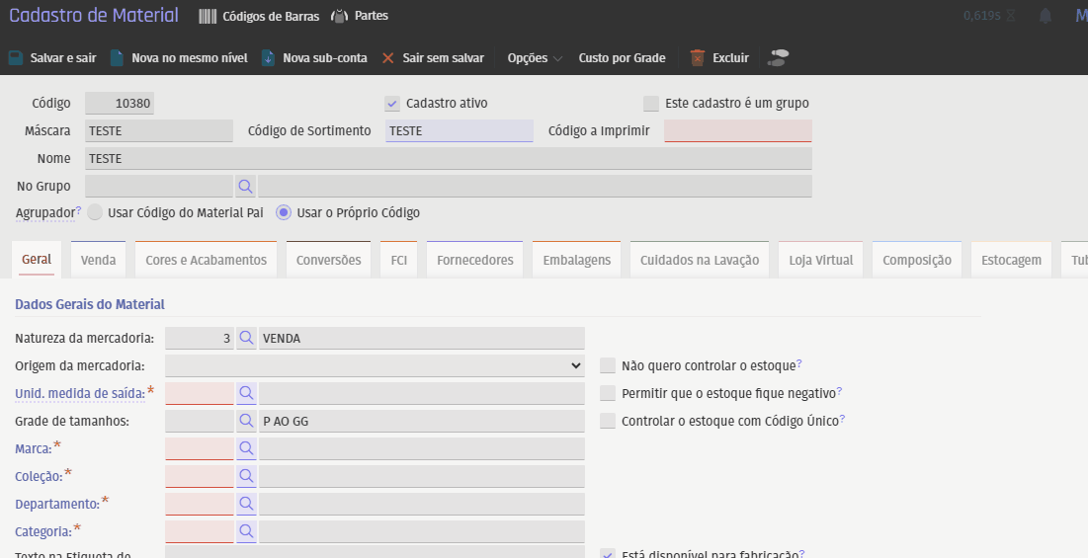Viewport: 1088px width, 558px height.
Task: Open Códigos de Barras barcode icon
Action: 207,16
